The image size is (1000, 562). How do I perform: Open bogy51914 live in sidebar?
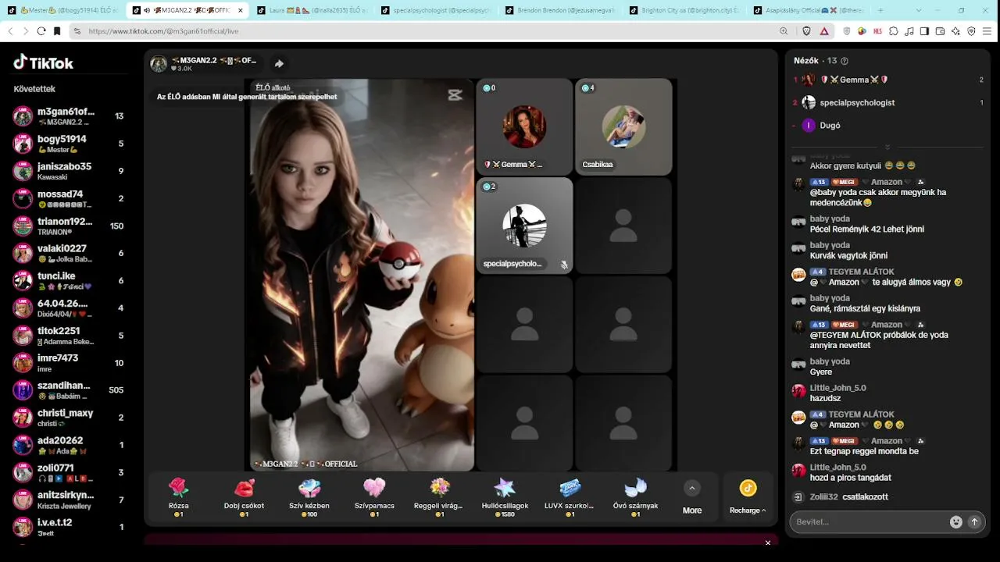(x=70, y=144)
